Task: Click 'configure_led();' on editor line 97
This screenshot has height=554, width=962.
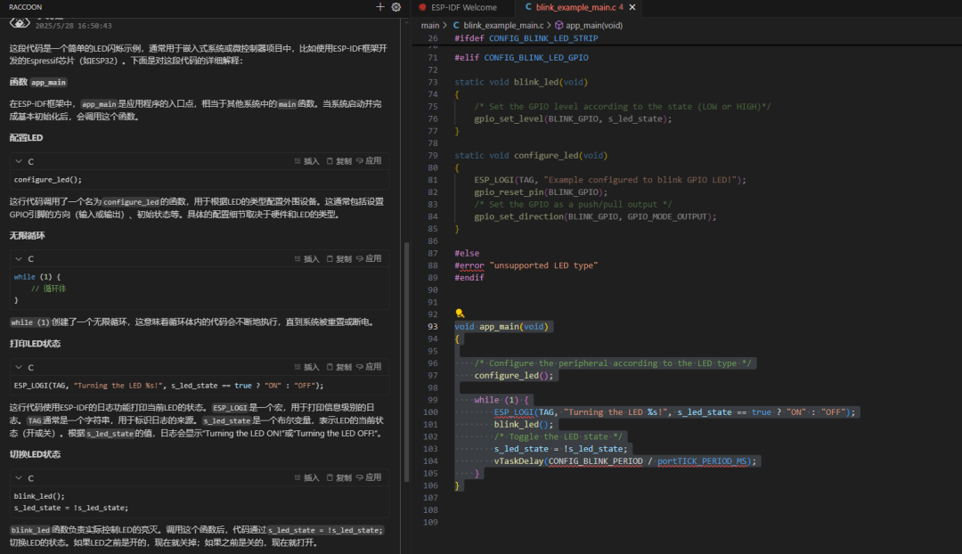Action: (x=514, y=376)
